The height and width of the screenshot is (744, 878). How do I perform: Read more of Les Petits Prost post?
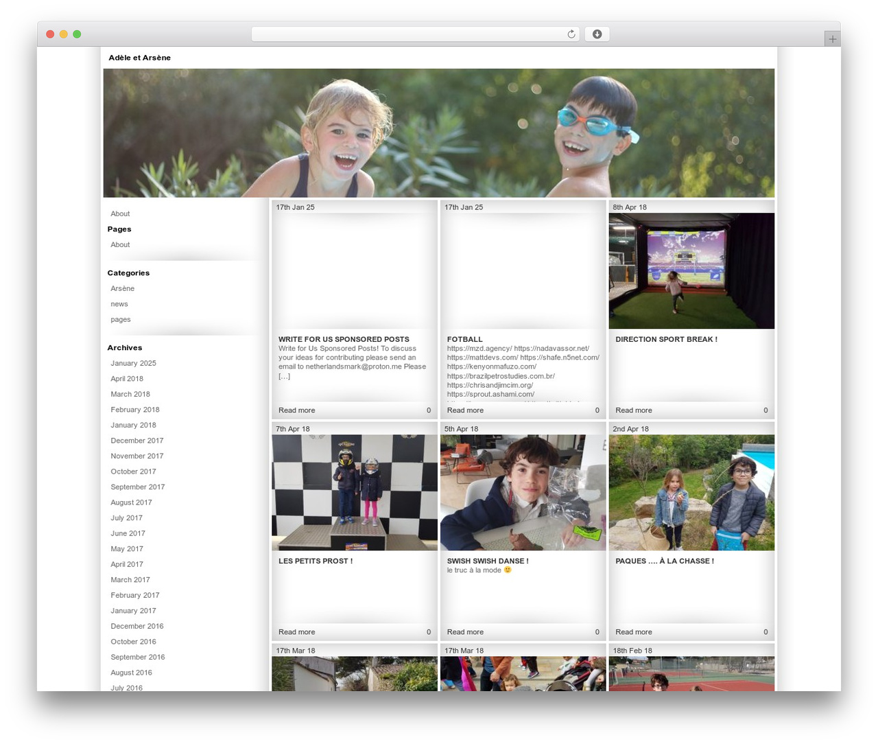(x=297, y=632)
